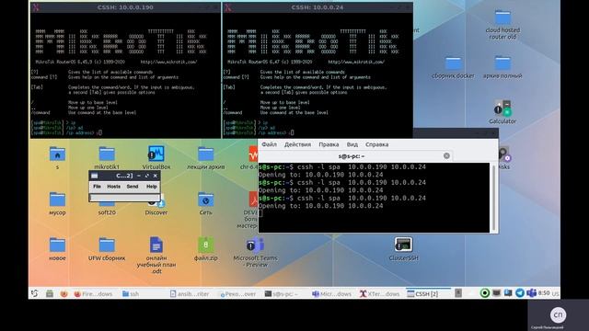589x331 pixels.
Task: Switch to the Micr...dows taskbar window
Action: point(331,294)
